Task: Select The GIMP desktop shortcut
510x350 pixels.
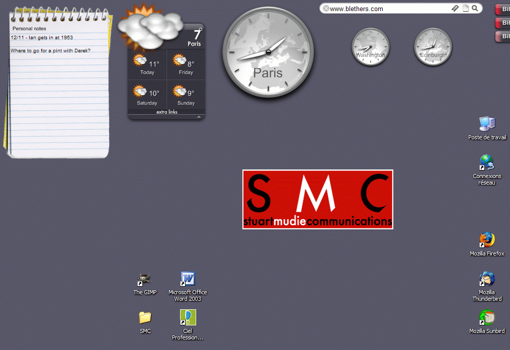Action: coord(145,284)
